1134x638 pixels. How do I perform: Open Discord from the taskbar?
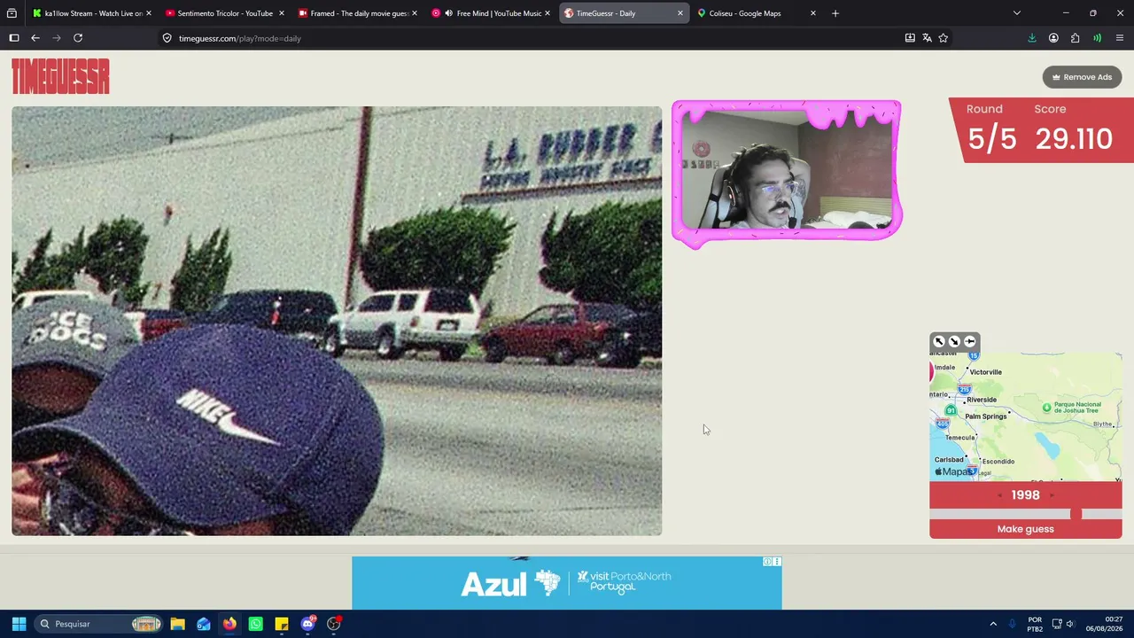pos(307,624)
